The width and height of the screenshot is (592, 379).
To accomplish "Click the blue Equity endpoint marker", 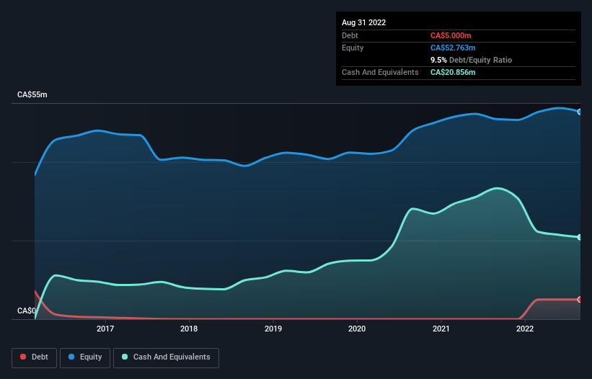I will (x=580, y=112).
